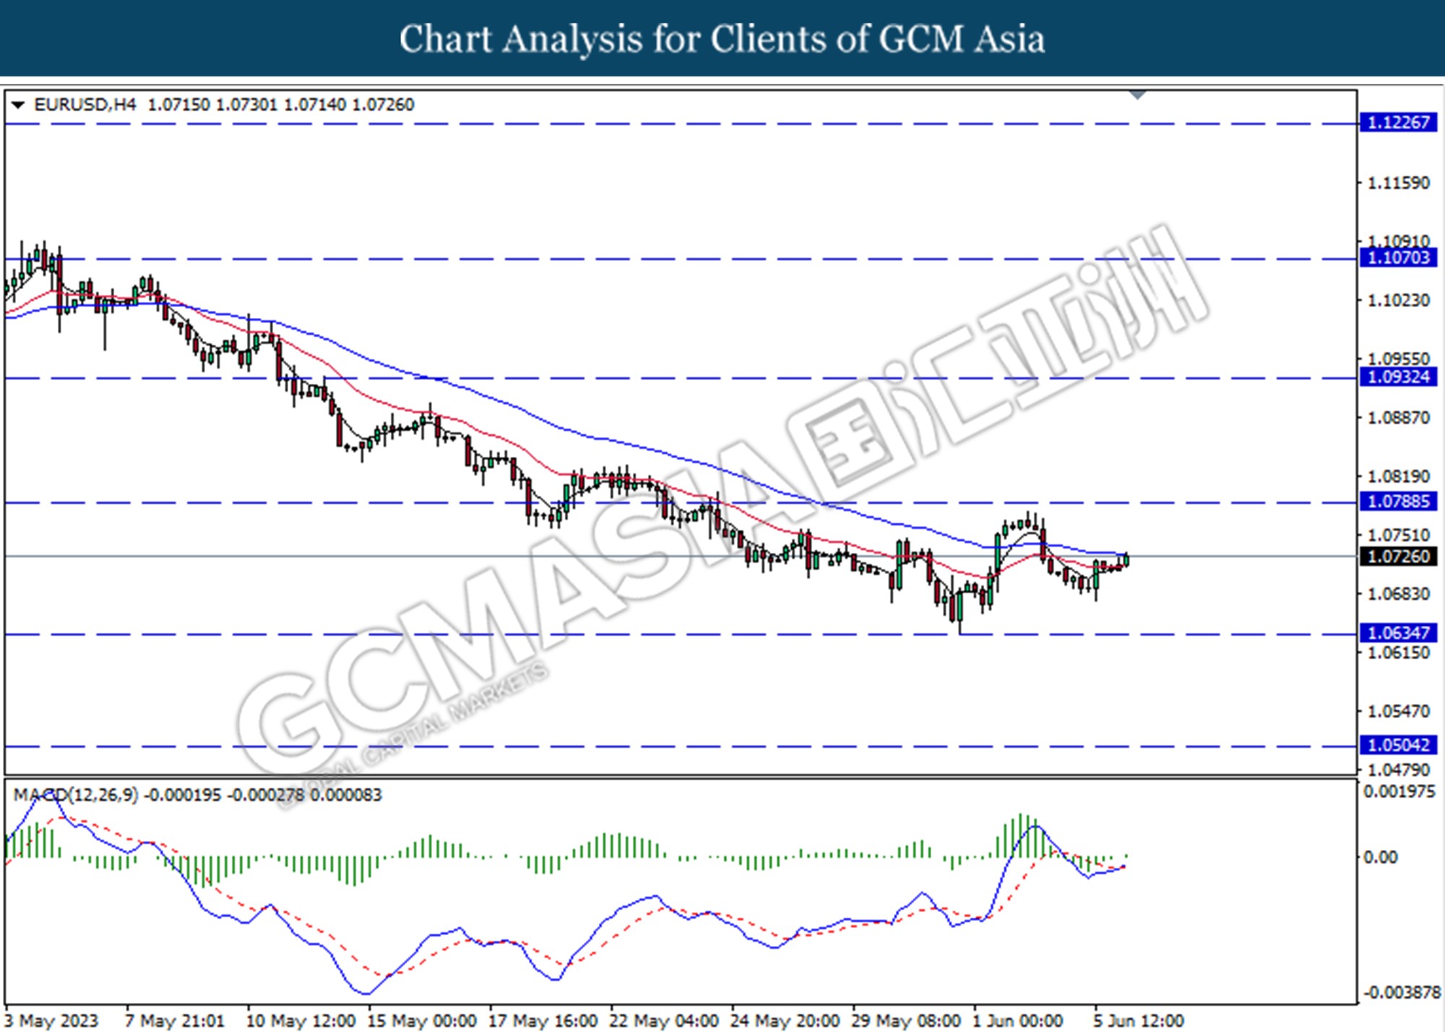The height and width of the screenshot is (1032, 1445).
Task: Click the 22 May 04:00 time label
Action: click(x=664, y=1021)
